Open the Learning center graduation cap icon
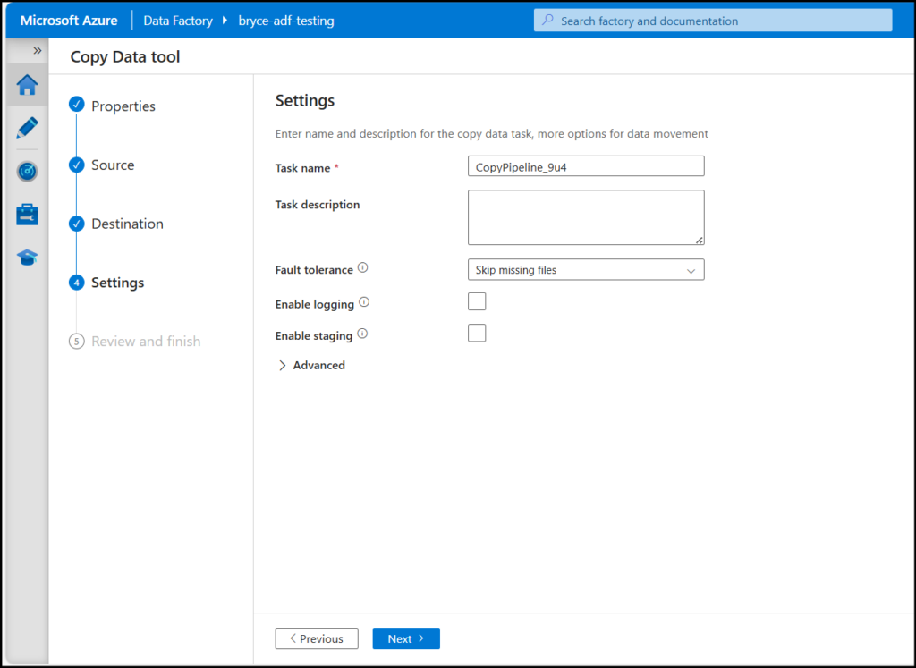Screen dimensions: 916x668 [x=26, y=257]
